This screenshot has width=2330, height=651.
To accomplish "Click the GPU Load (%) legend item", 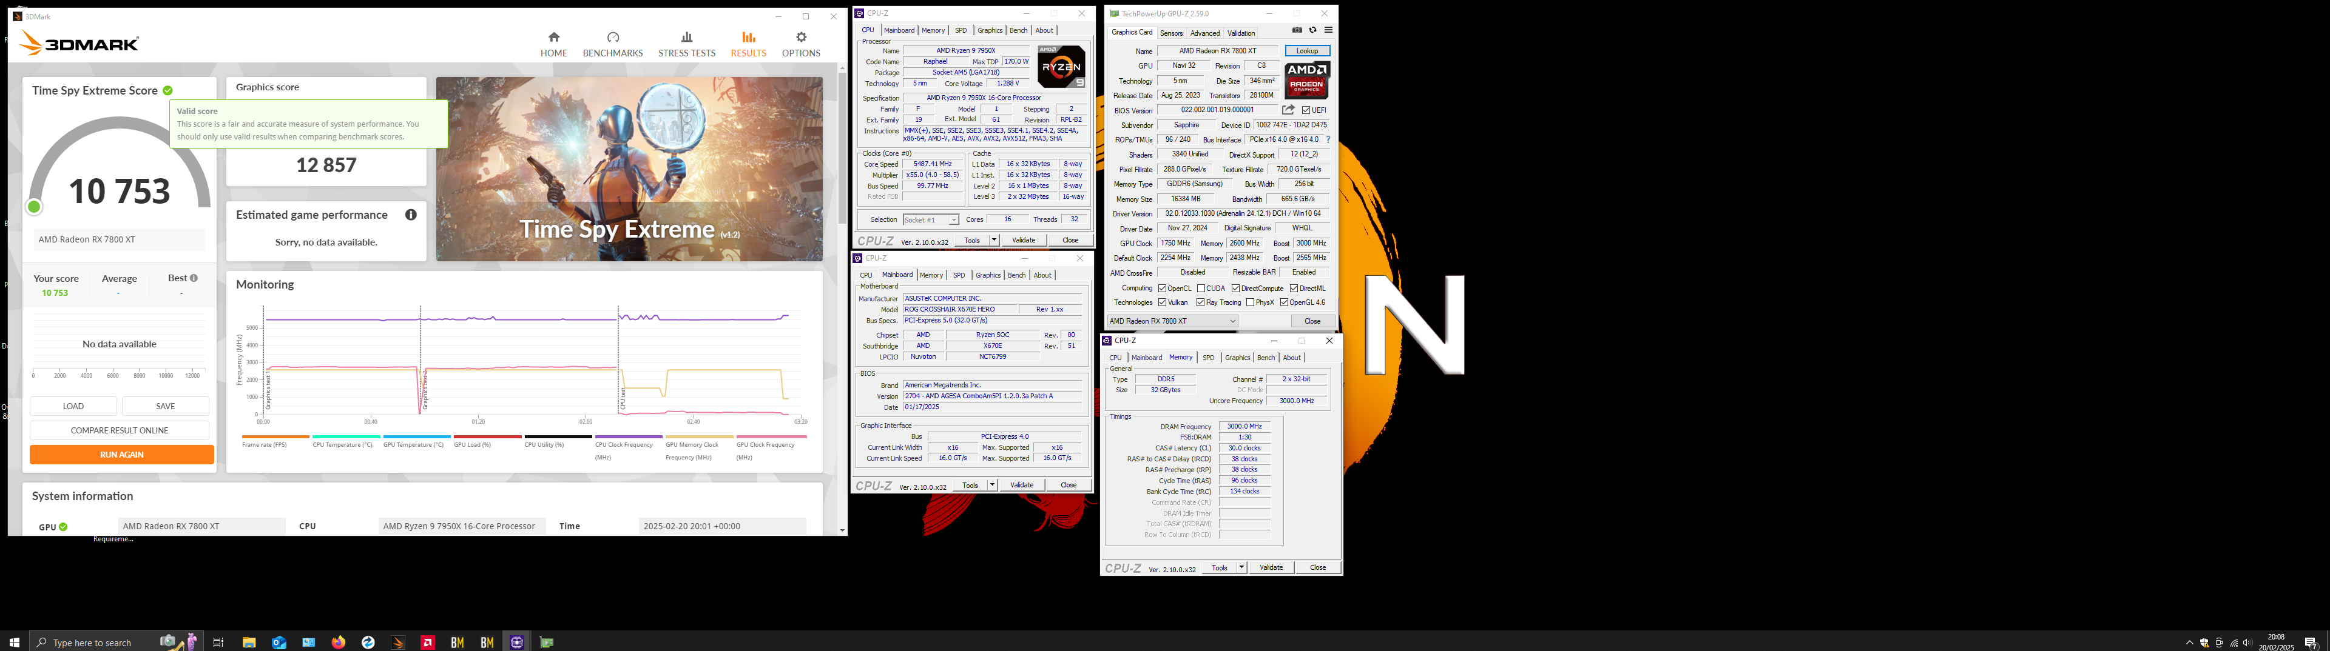I will (487, 441).
